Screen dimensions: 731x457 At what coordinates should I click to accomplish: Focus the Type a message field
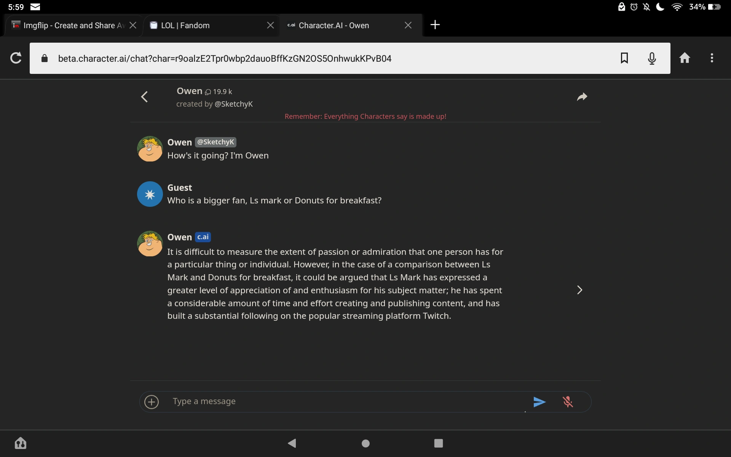coord(343,401)
